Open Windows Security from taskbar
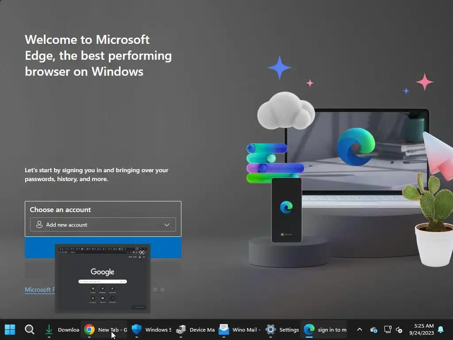Viewport: 453px width, 340px height. (151, 329)
